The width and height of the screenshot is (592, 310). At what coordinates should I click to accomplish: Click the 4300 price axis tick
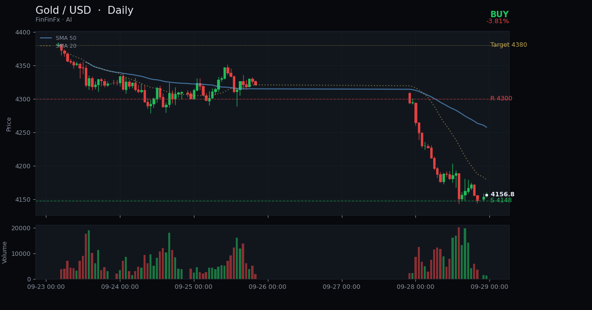[23, 99]
